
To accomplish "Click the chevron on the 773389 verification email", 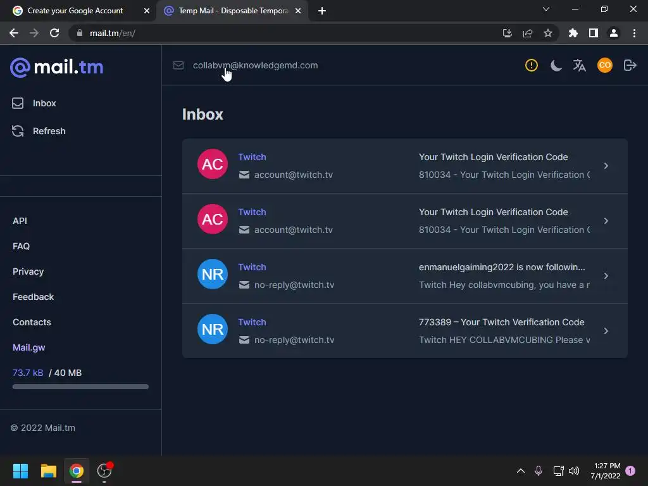I will click(606, 330).
